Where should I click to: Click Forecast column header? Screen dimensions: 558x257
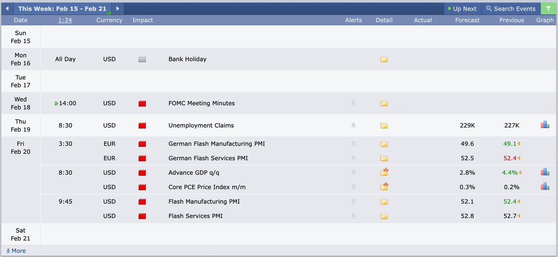467,20
